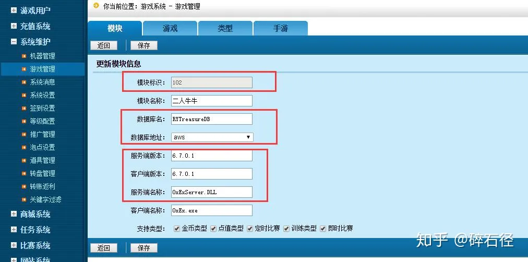This screenshot has height=262, width=528.
Task: Focus the 数据库名 field
Action: coord(212,119)
